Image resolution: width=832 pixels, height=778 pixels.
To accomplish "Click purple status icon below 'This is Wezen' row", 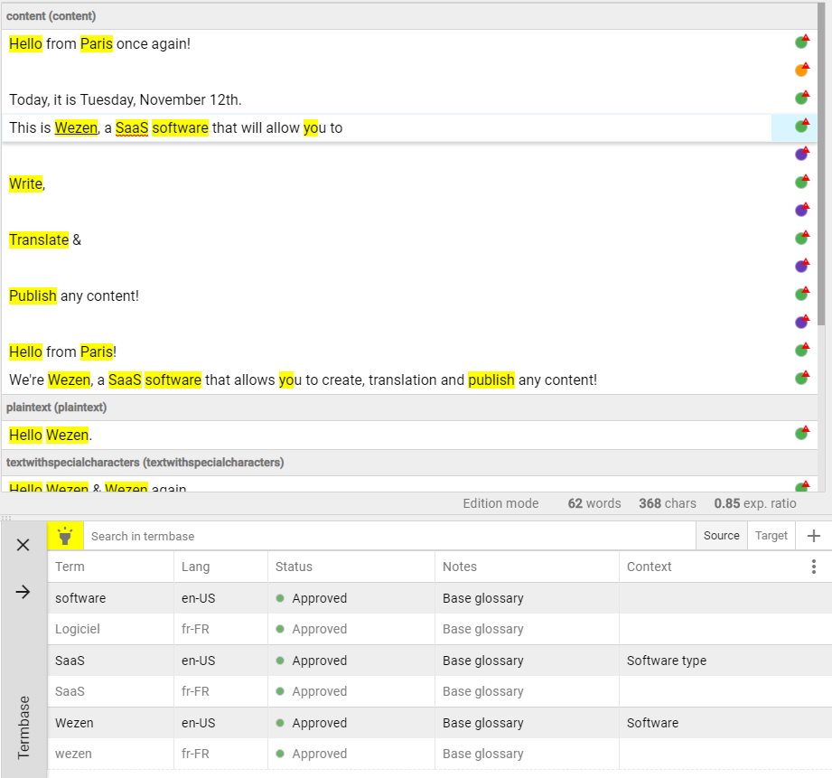I will (x=802, y=154).
